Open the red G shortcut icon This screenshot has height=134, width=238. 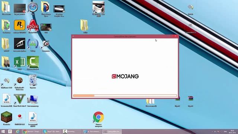click(46, 44)
